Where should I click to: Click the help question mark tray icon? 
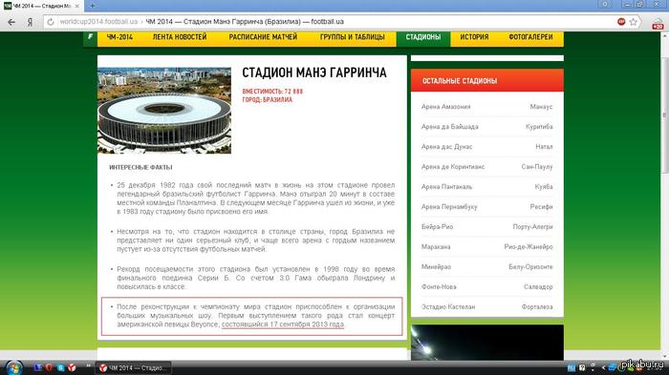[x=582, y=367]
